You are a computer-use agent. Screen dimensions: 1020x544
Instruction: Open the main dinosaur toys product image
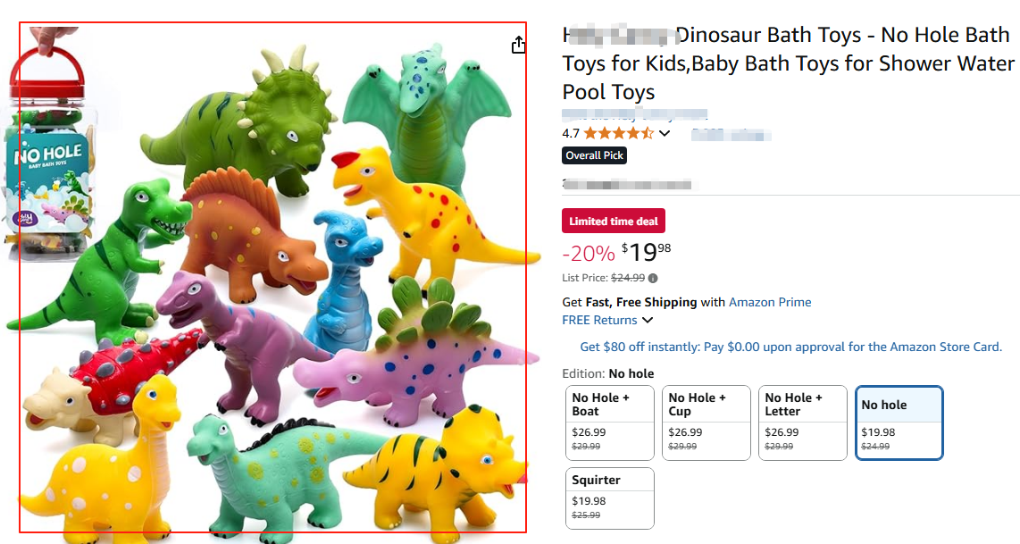[x=272, y=277]
